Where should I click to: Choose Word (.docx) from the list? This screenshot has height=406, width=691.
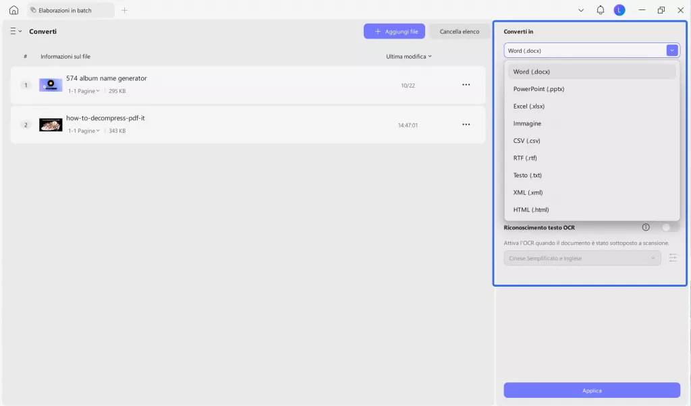(x=592, y=71)
